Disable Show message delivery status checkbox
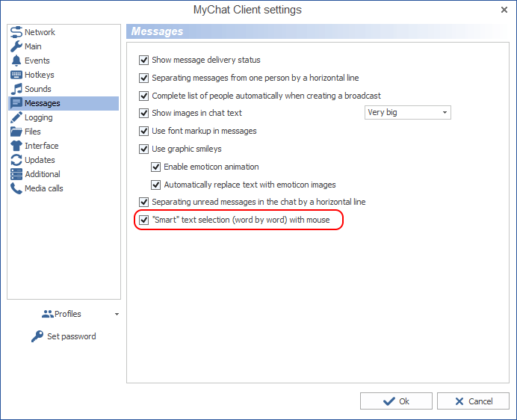 pos(144,60)
